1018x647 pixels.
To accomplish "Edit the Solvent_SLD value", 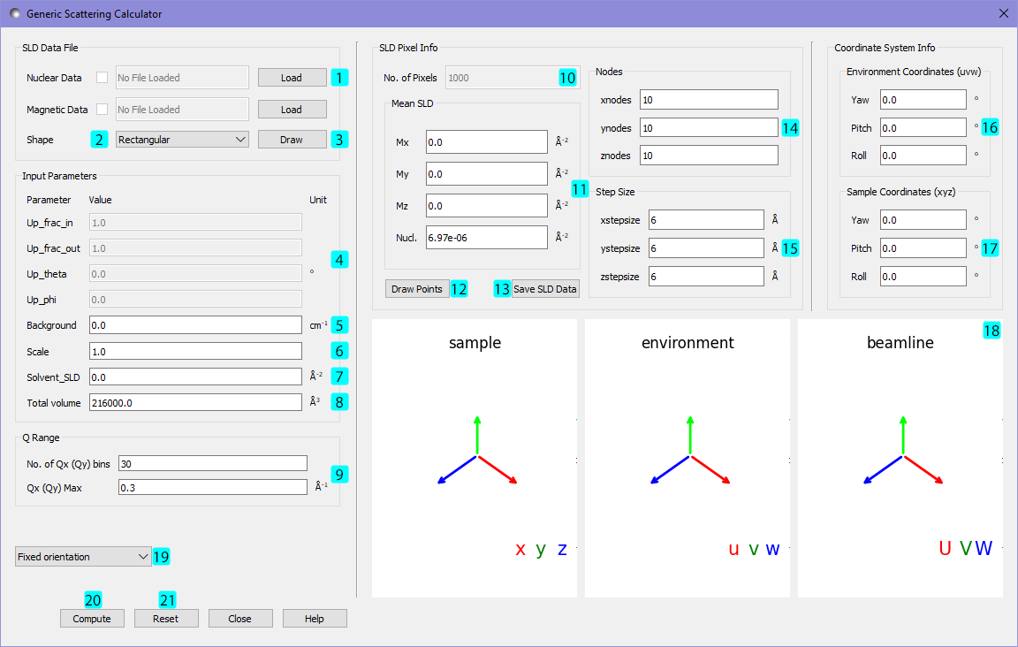I will click(x=195, y=377).
